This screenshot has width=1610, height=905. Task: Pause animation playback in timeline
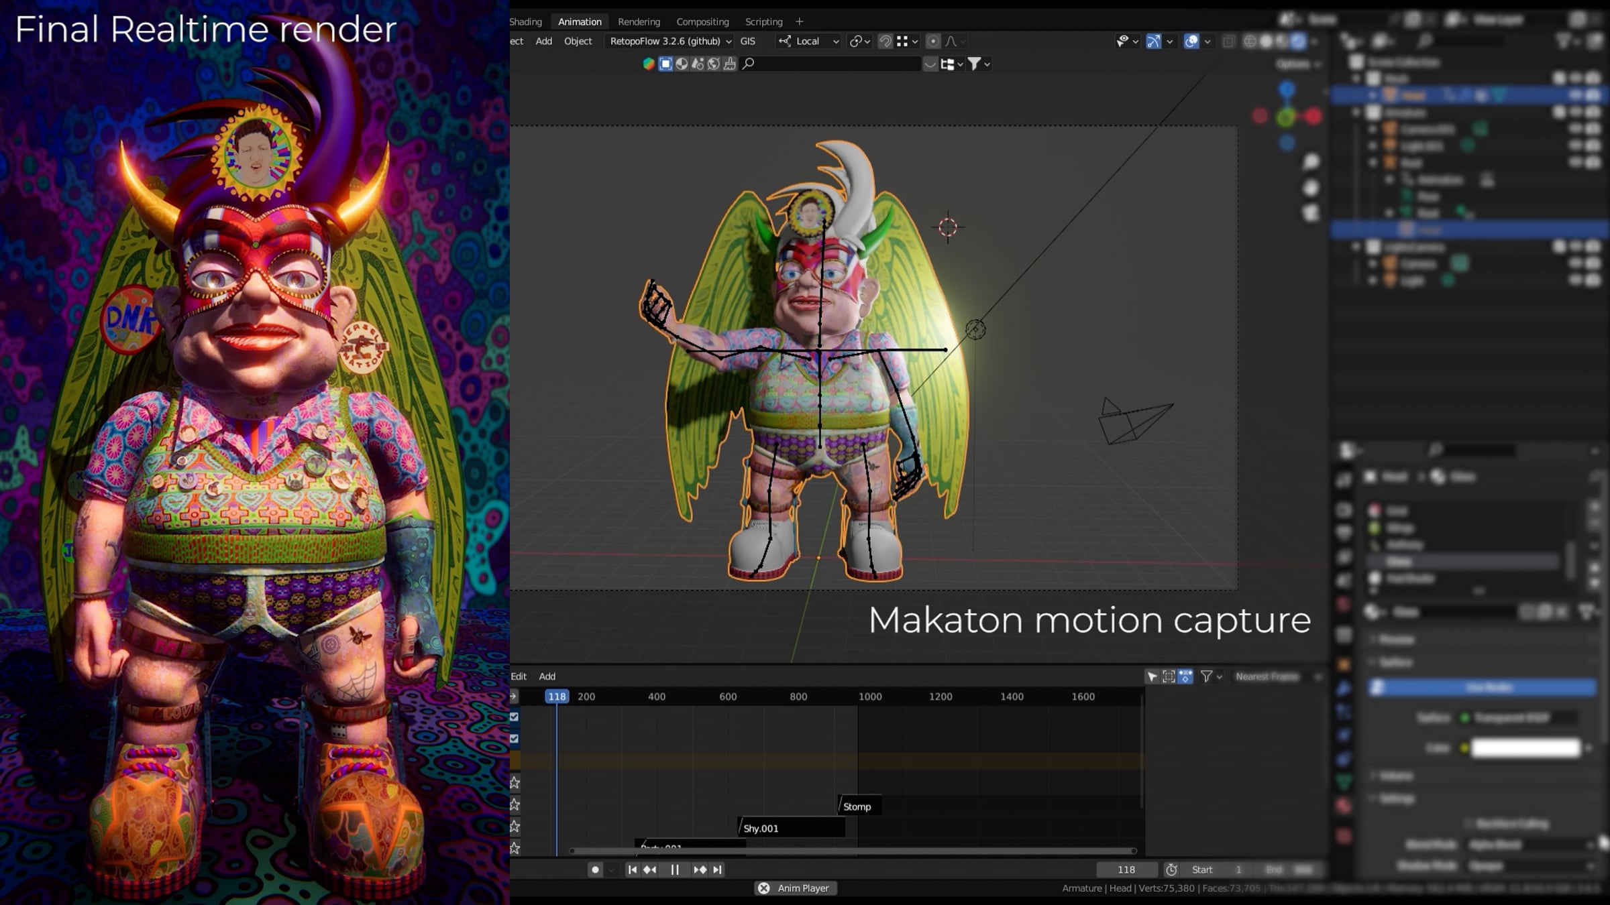pos(675,869)
